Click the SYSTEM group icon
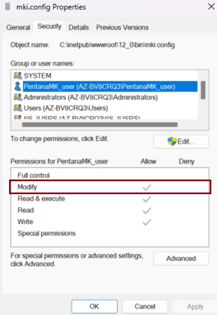The width and height of the screenshot is (217, 315). (x=18, y=76)
